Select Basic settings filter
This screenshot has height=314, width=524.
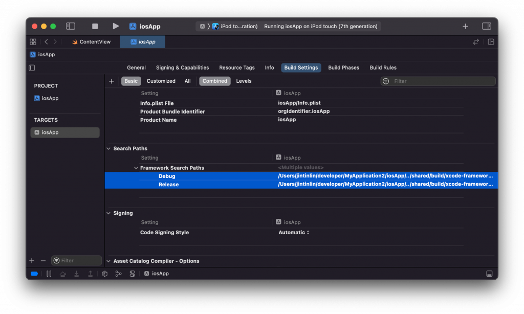point(131,81)
